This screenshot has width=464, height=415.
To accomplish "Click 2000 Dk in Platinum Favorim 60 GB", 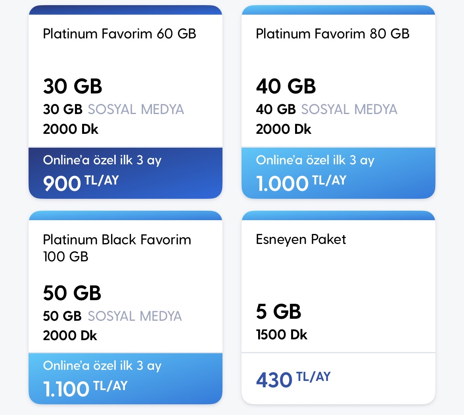I will tap(71, 129).
